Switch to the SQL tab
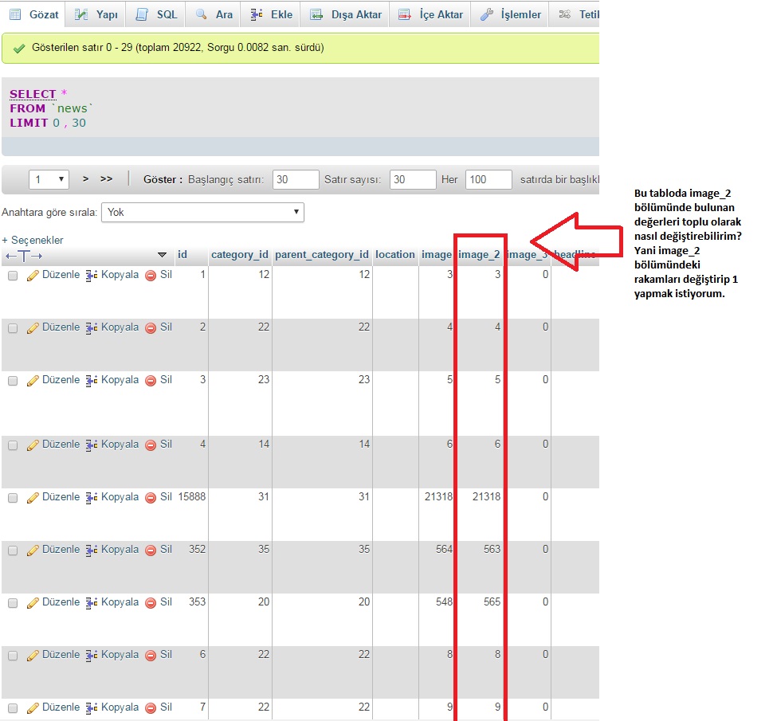This screenshot has height=721, width=769. pyautogui.click(x=156, y=14)
